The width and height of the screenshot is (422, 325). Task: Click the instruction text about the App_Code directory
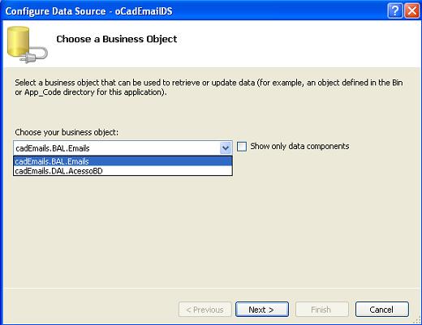click(209, 88)
